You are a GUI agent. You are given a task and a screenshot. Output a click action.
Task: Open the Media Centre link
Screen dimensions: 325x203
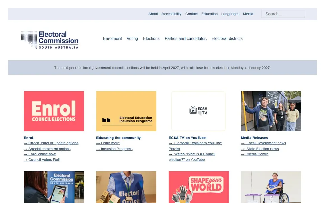[x=255, y=154]
